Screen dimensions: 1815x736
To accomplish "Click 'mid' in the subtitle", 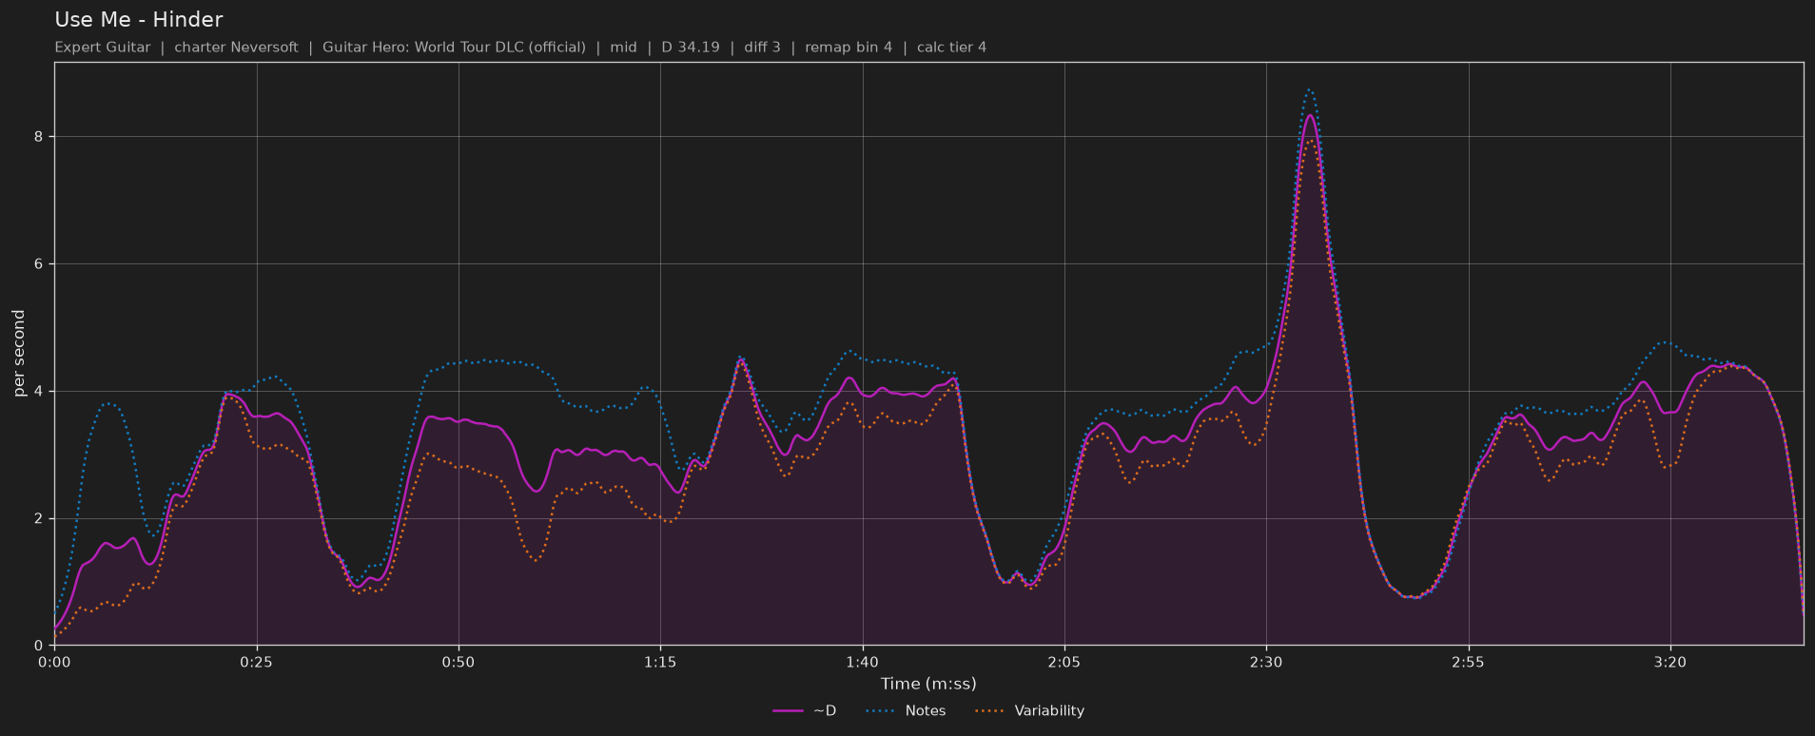I will point(624,47).
